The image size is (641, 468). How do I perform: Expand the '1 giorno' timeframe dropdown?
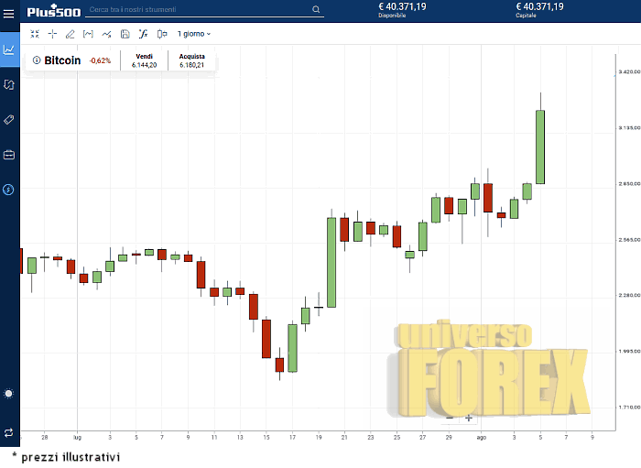click(193, 34)
